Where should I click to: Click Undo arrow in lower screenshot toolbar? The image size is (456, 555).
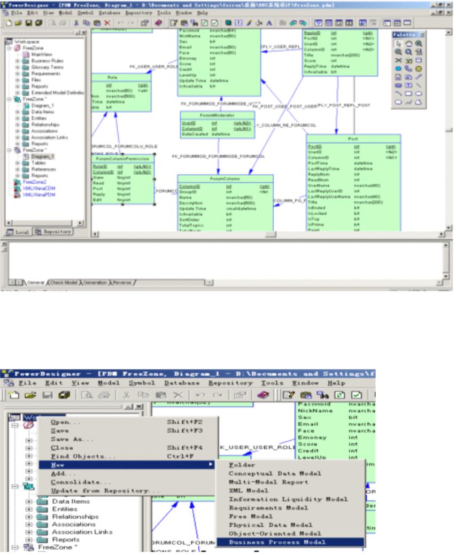(200, 395)
